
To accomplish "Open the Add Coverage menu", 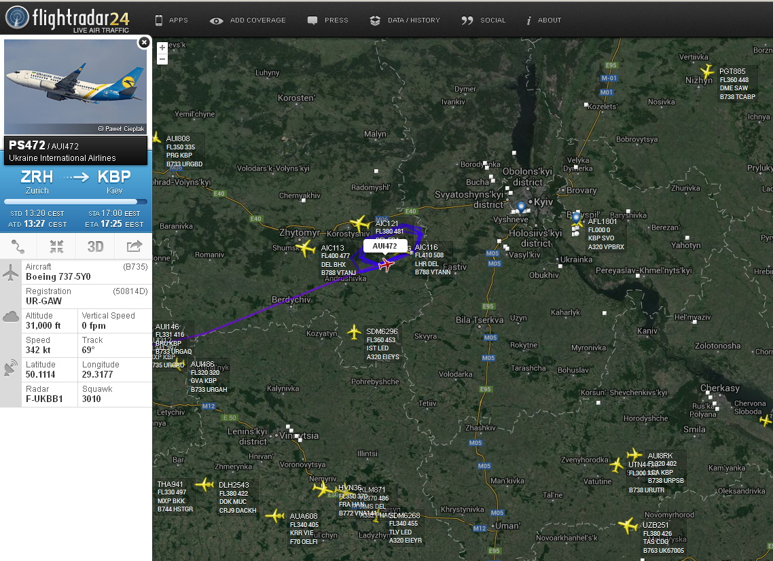I will (x=248, y=20).
